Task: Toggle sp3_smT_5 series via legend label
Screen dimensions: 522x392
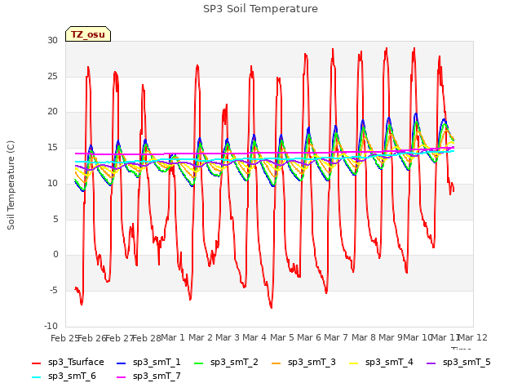Action: pyautogui.click(x=467, y=363)
